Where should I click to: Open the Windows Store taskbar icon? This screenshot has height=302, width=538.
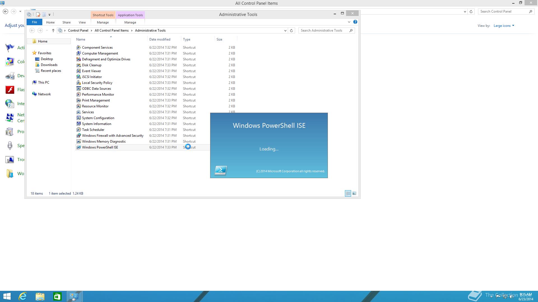coord(57,296)
